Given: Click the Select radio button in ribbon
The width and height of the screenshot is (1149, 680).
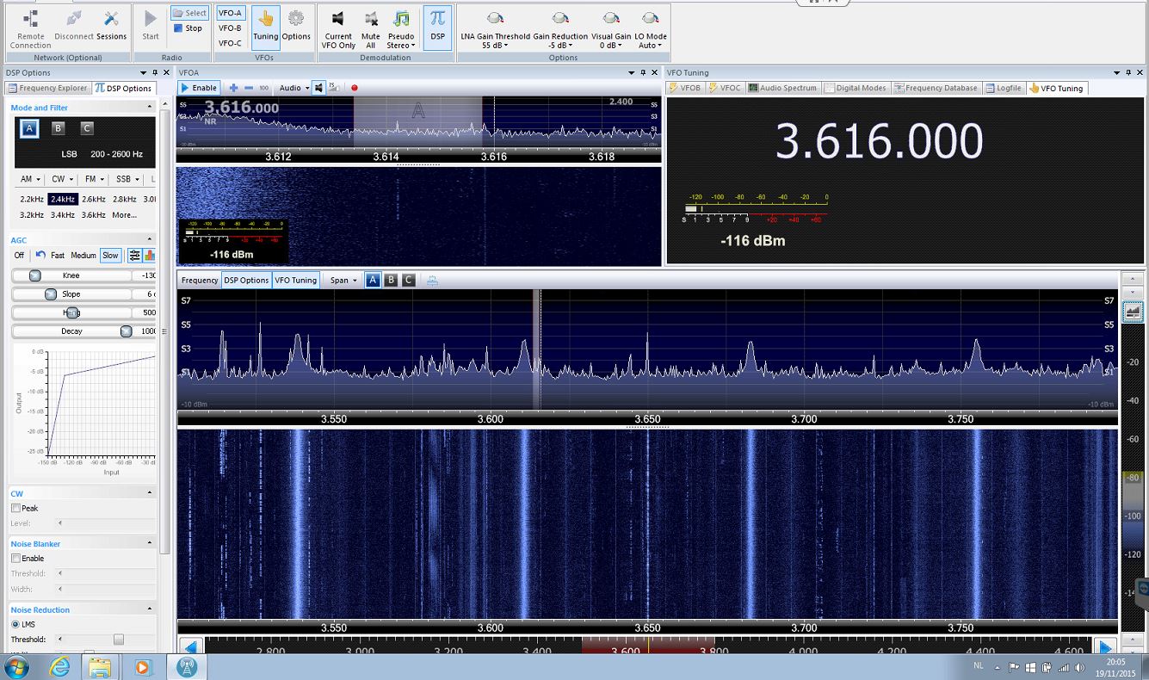Looking at the screenshot, I should 189,13.
